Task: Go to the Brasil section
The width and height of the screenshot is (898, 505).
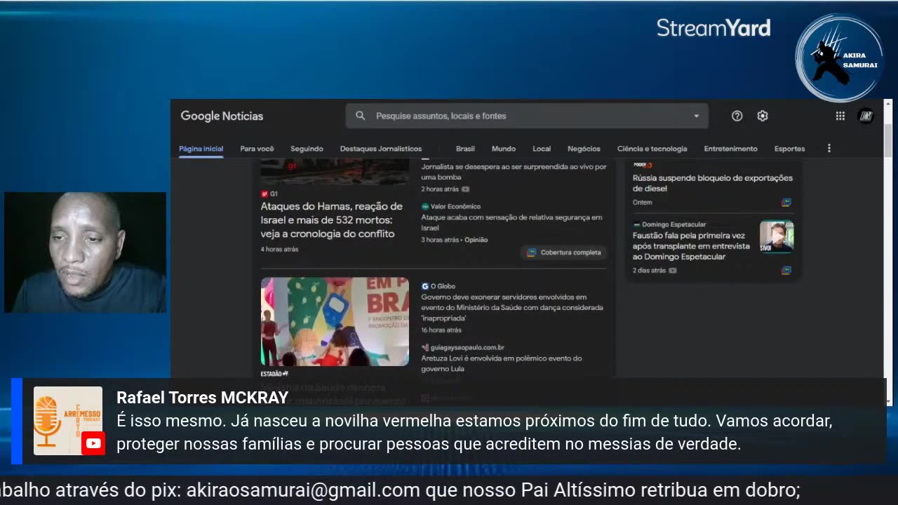Action: point(465,149)
